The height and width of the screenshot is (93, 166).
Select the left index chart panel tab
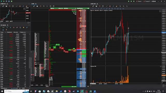[3, 4]
